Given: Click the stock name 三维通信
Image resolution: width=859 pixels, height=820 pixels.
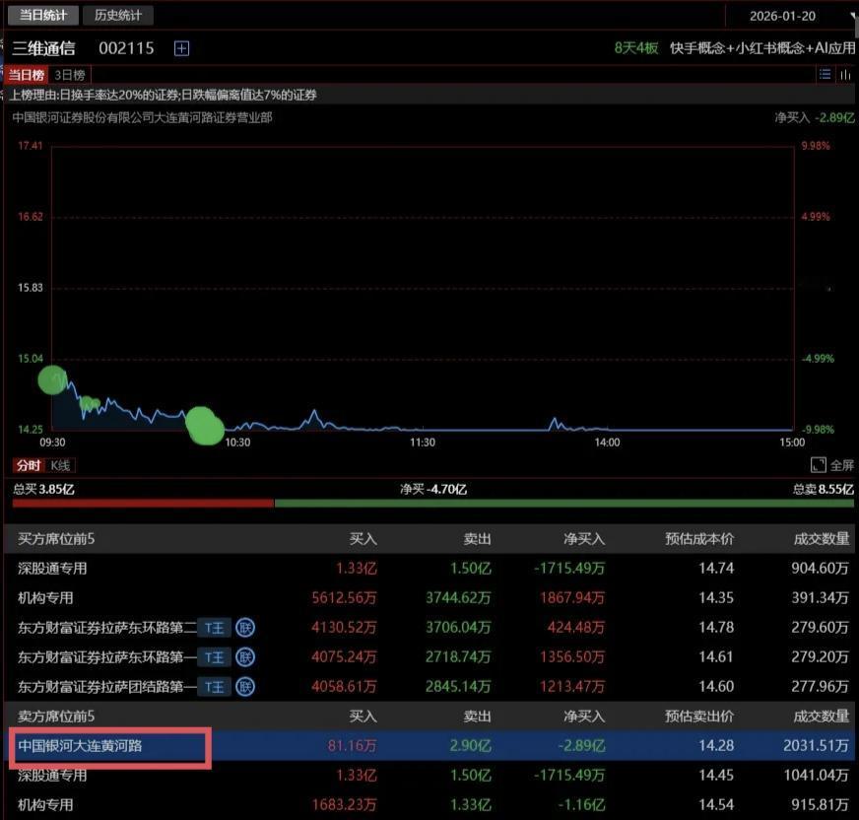Looking at the screenshot, I should [43, 48].
